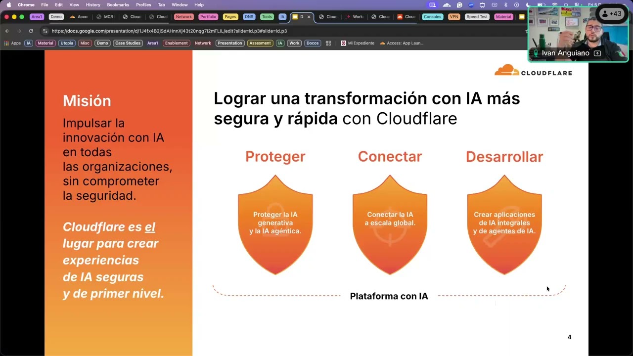Go back to the previous page

pyautogui.click(x=7, y=31)
